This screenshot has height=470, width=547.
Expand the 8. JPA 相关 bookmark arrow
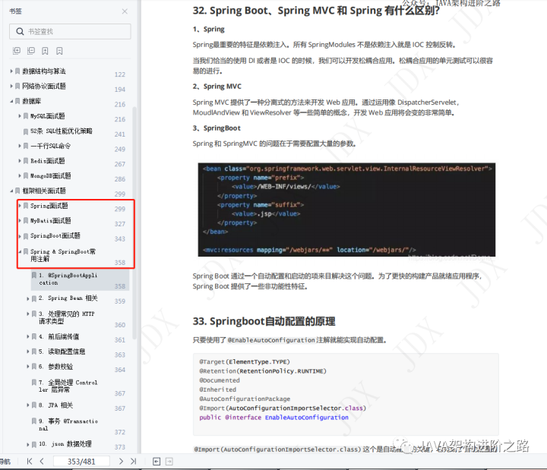(x=28, y=405)
